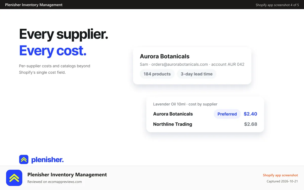Click the Northline Trading row name
This screenshot has width=304, height=190.
pyautogui.click(x=173, y=124)
